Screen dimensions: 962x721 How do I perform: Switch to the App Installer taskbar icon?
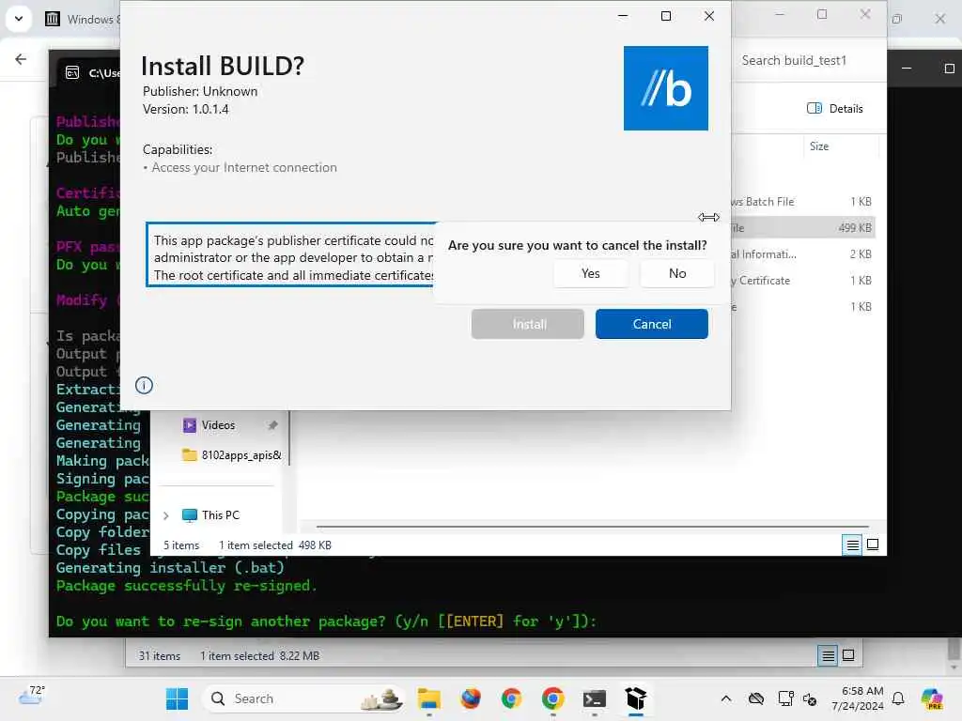[x=636, y=698]
